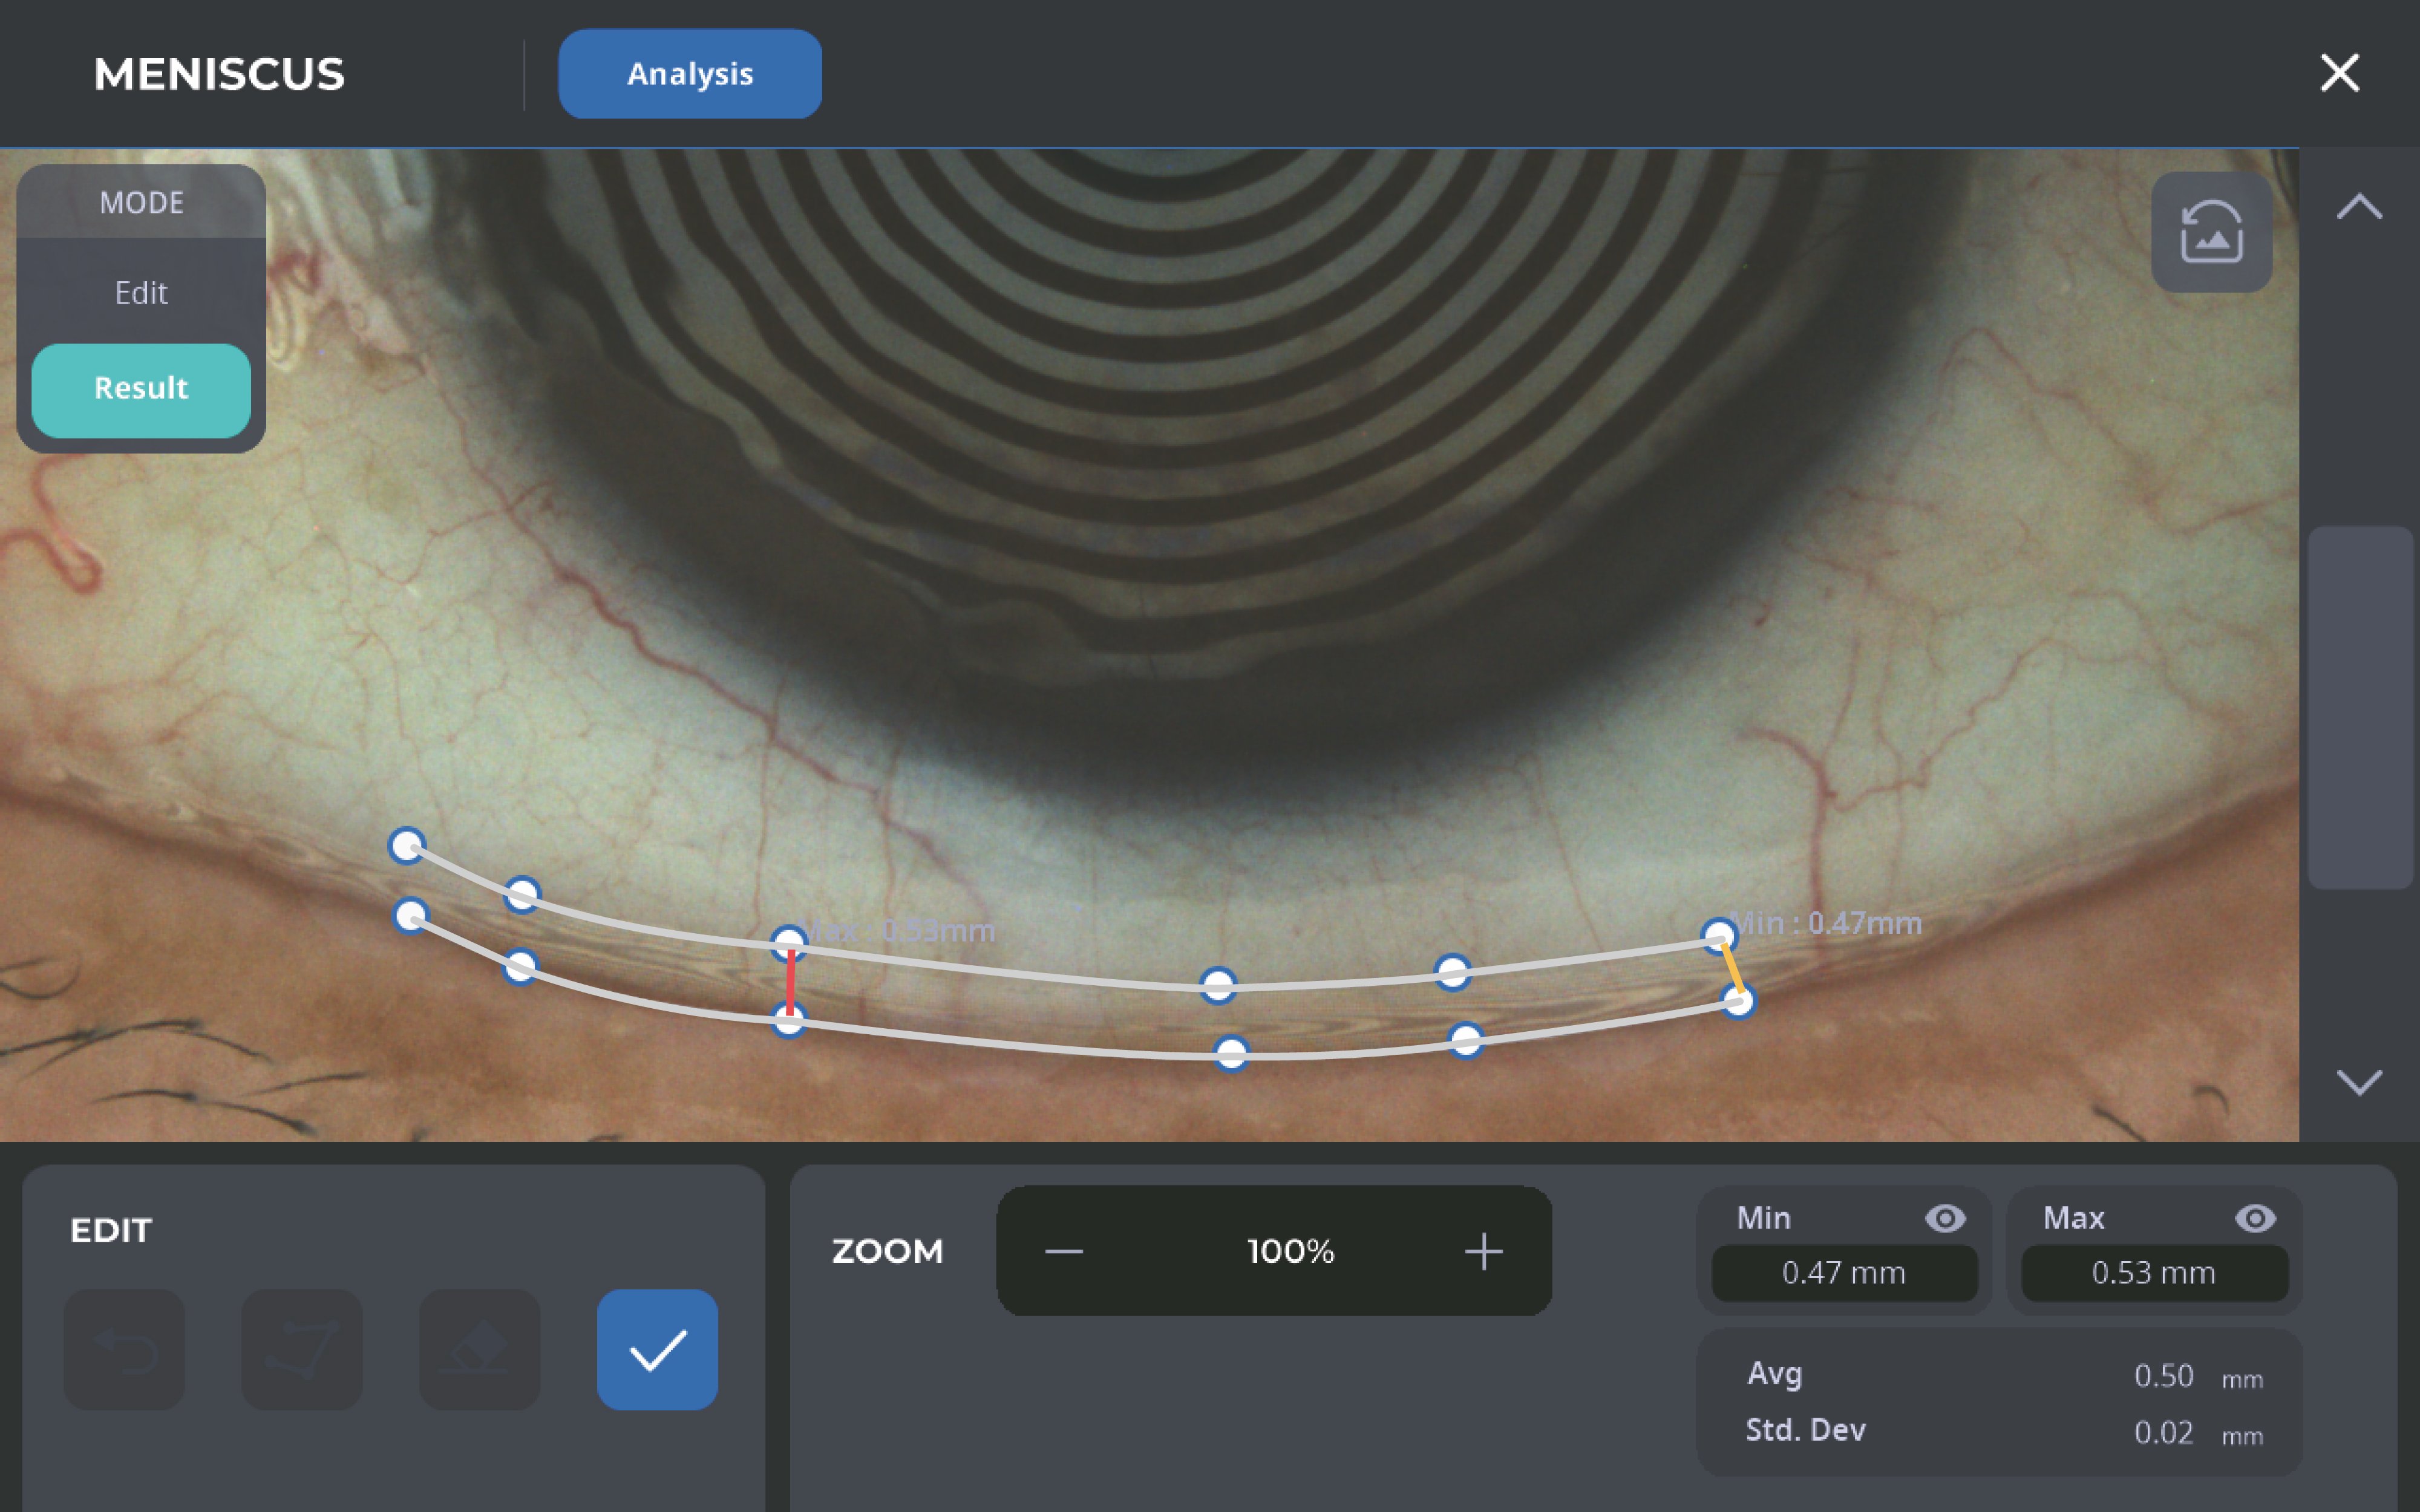The image size is (2420, 1512).
Task: Open the Analysis tab
Action: tap(690, 74)
